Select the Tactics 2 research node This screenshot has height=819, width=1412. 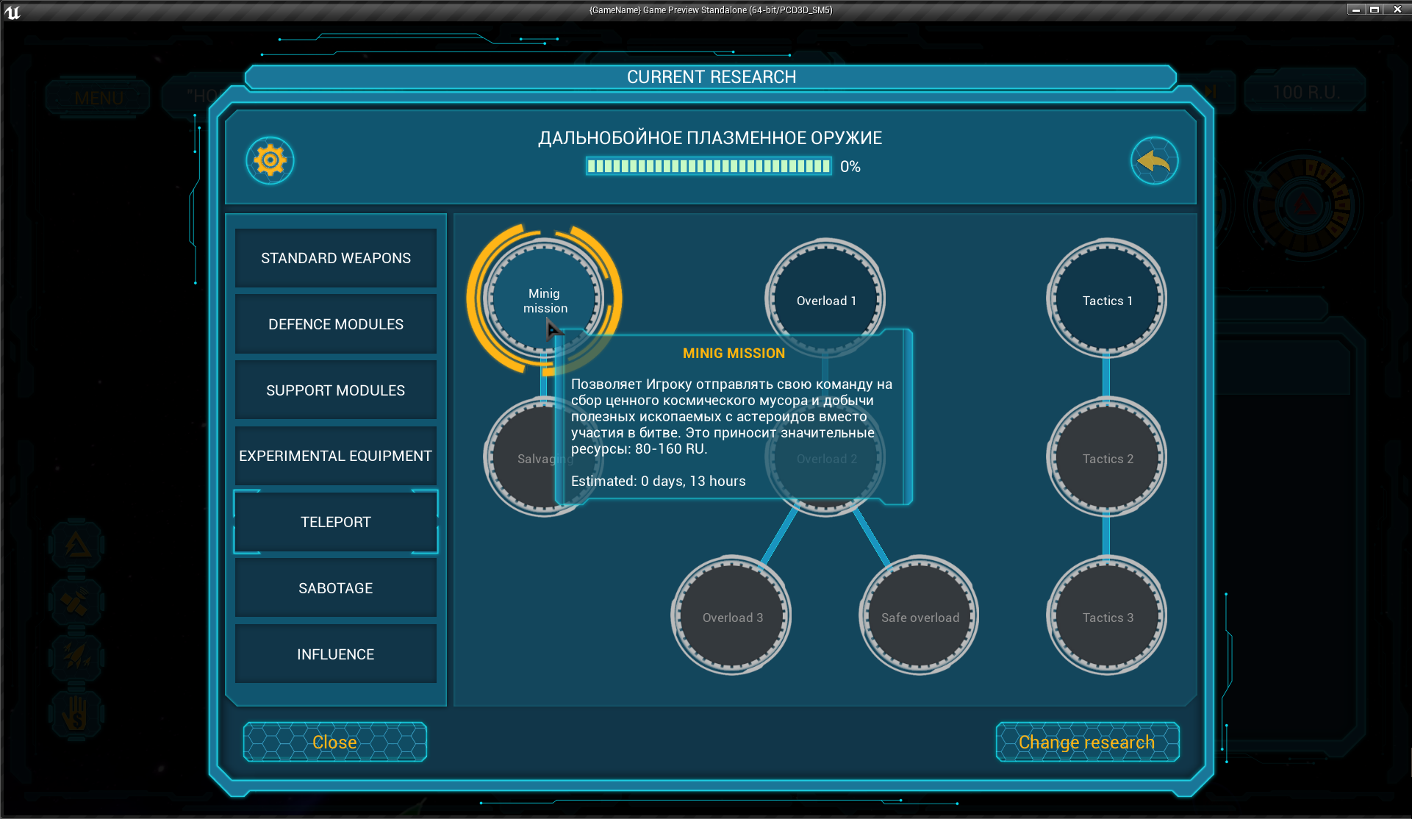click(1106, 458)
